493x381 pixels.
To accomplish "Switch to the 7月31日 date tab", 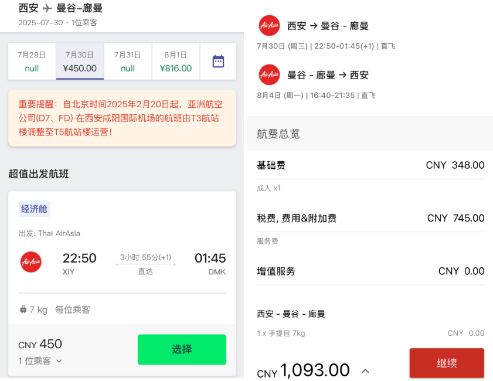I will click(128, 61).
